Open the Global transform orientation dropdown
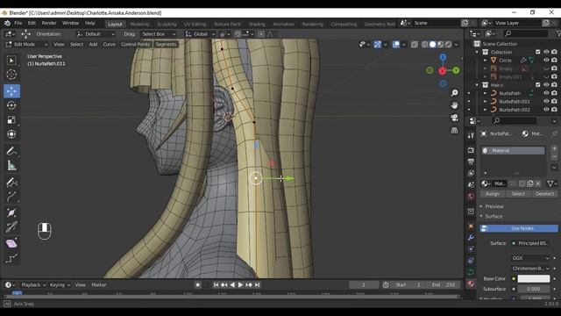The width and height of the screenshot is (561, 316). point(201,34)
